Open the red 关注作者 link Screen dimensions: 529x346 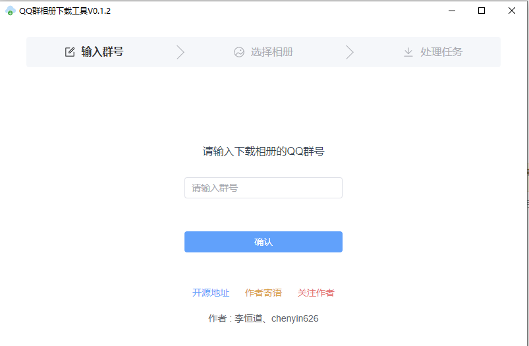pyautogui.click(x=316, y=293)
